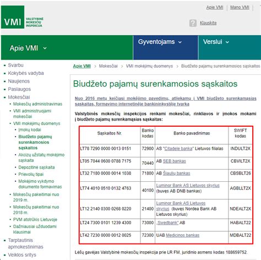Open Akcizų užstatų mokėjimo sąskaita item

point(41,158)
